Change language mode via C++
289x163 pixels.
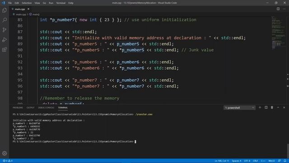[x=263, y=161]
